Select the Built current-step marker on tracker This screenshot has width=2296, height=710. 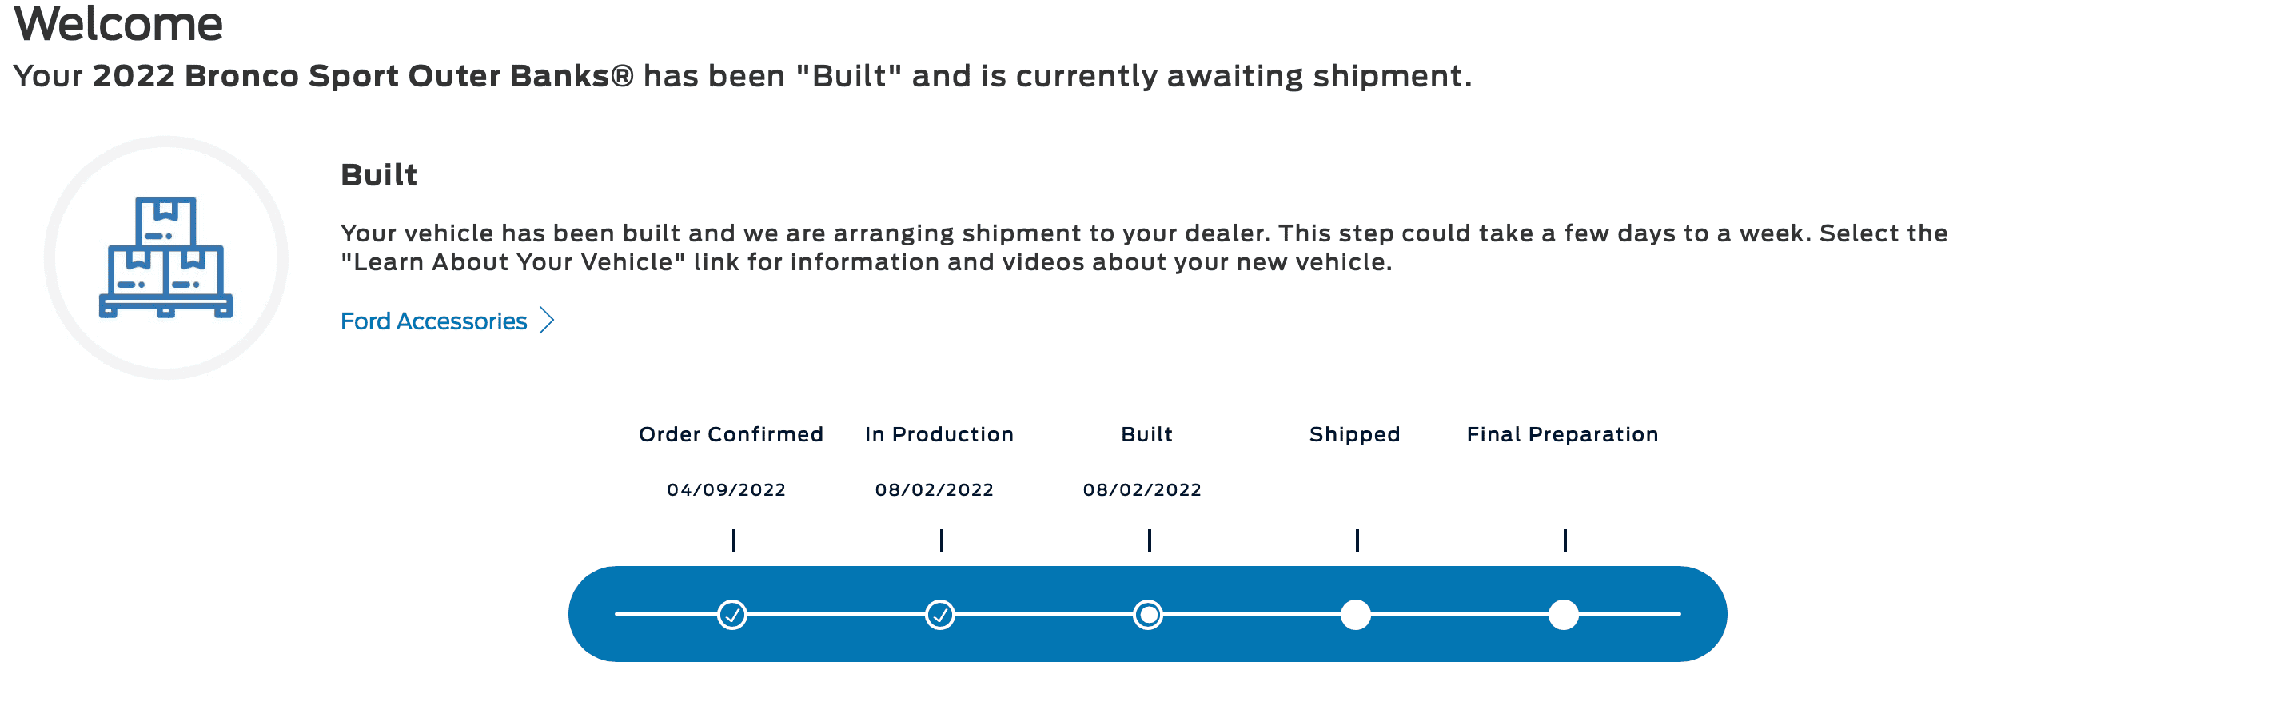click(x=1148, y=615)
